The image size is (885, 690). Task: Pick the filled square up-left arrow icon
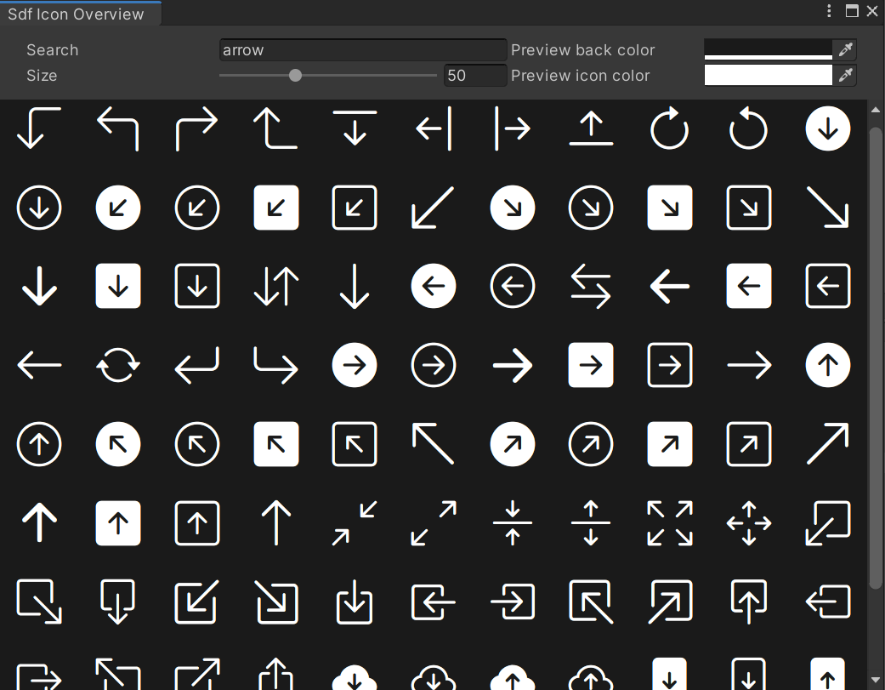(276, 444)
